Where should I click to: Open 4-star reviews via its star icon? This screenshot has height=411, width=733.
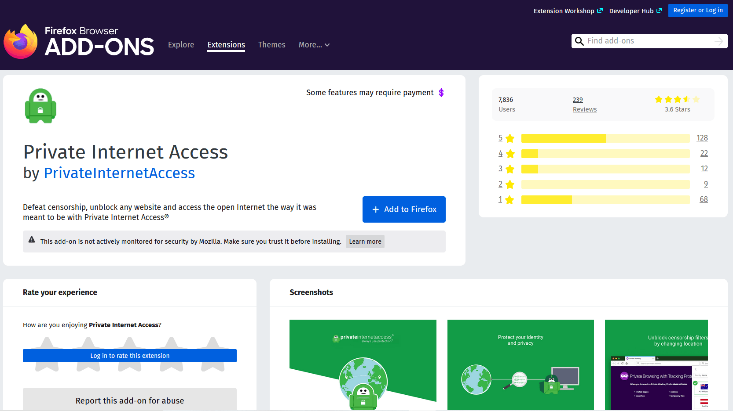click(510, 154)
